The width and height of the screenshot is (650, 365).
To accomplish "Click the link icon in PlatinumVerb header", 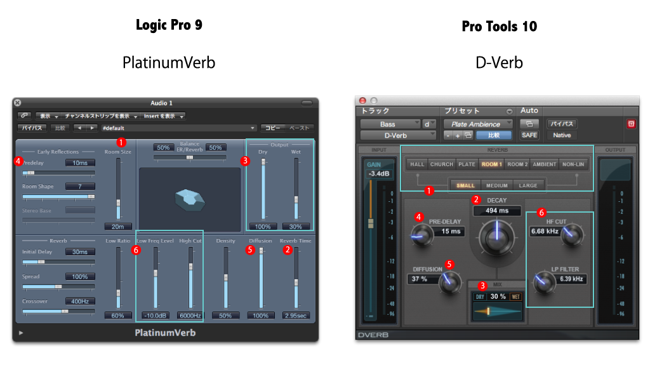I will (24, 116).
